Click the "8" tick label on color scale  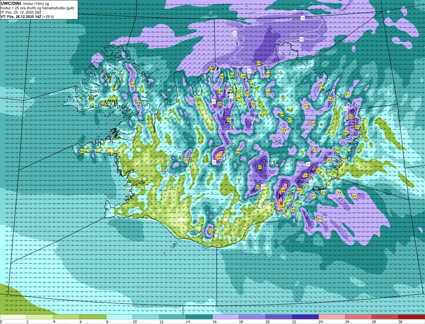click(x=107, y=322)
